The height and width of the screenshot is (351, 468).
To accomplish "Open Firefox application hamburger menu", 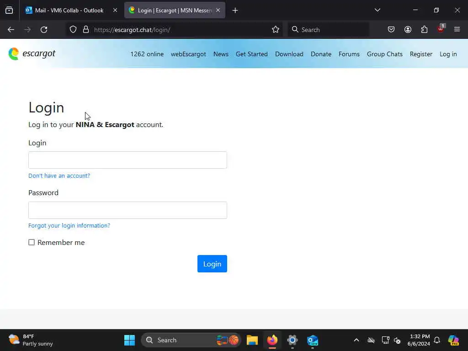I will coord(457,30).
